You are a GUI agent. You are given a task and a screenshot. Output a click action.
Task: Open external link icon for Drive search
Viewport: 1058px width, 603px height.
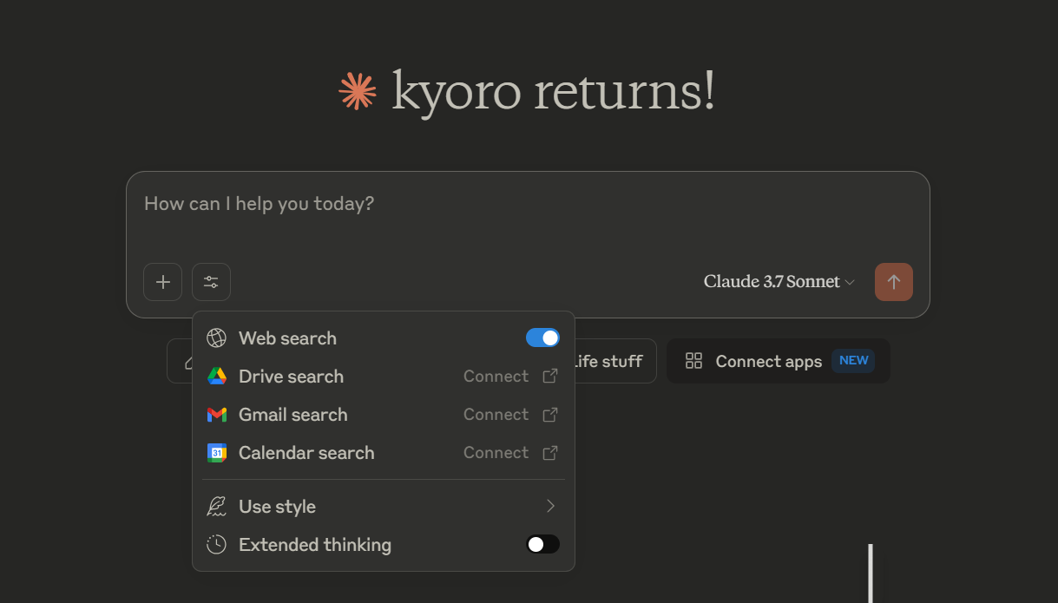(x=550, y=377)
